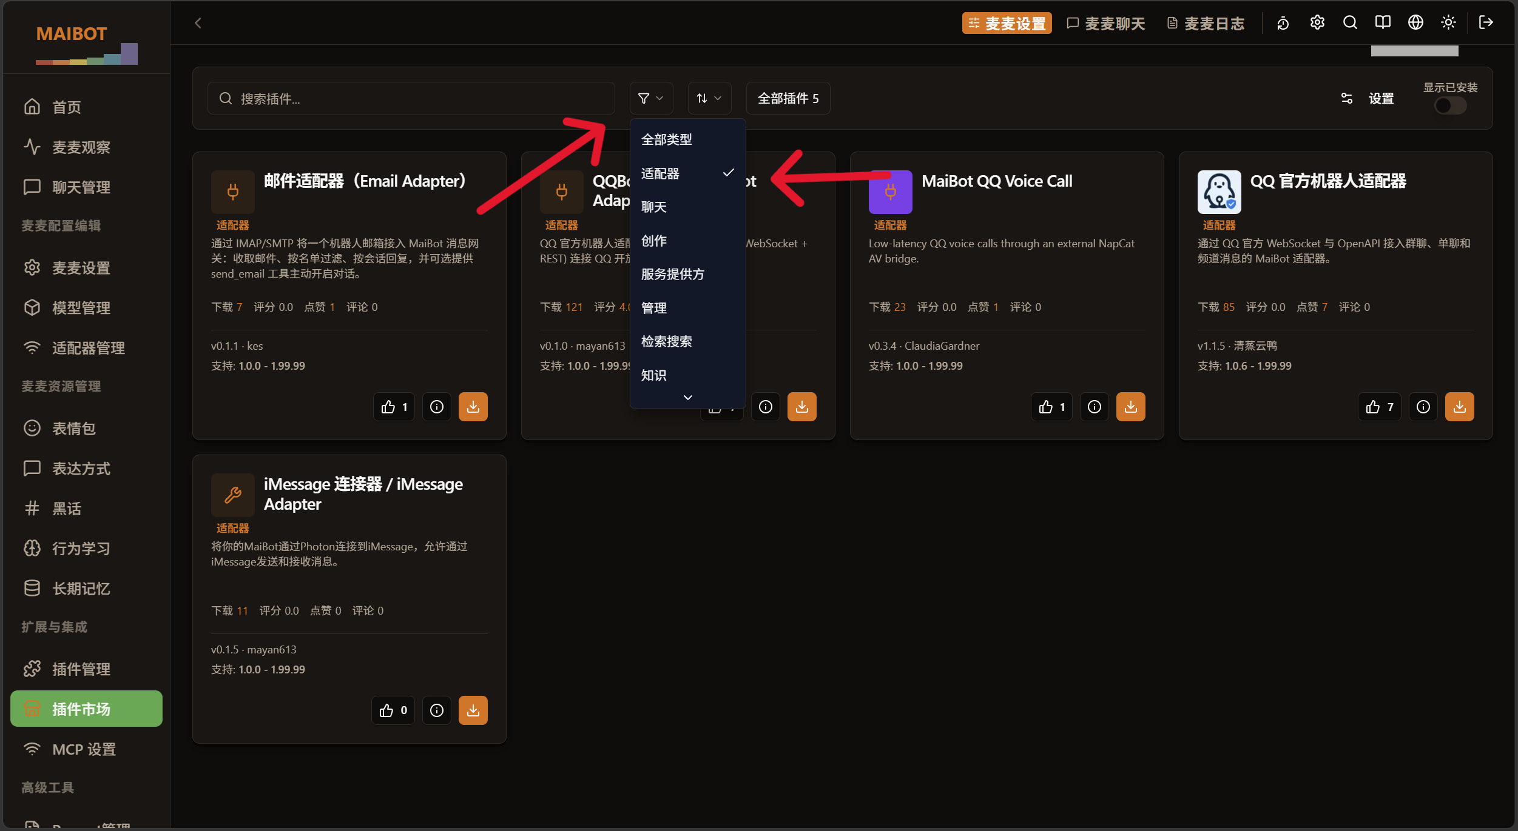Download the QQ 官方机器人适配器 plugin
The width and height of the screenshot is (1518, 831).
(x=1460, y=407)
